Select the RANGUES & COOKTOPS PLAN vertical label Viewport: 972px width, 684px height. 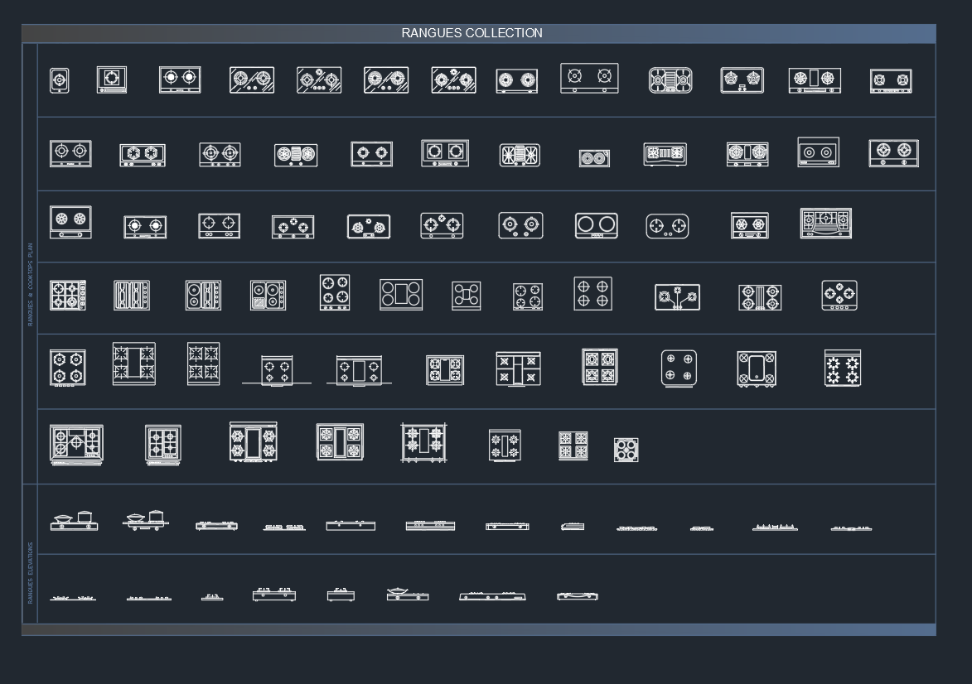(x=30, y=284)
